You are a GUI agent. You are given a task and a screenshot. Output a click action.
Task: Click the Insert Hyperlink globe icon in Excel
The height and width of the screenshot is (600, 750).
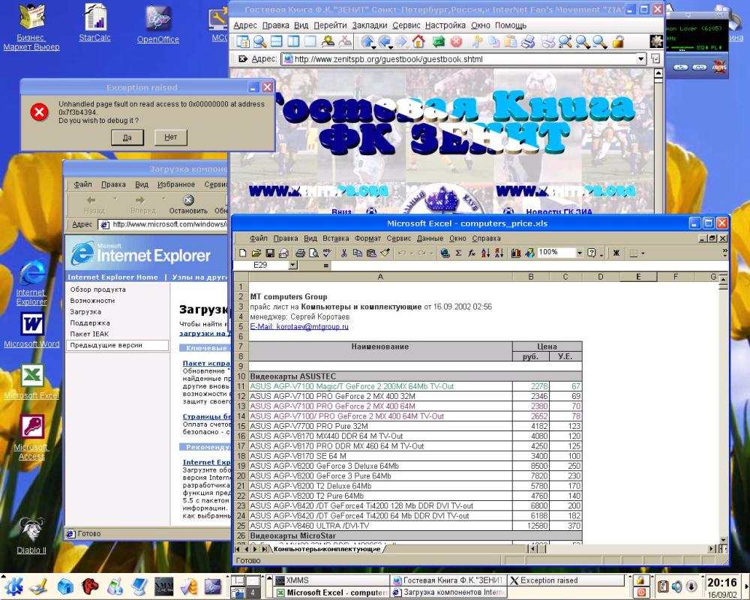pos(445,253)
